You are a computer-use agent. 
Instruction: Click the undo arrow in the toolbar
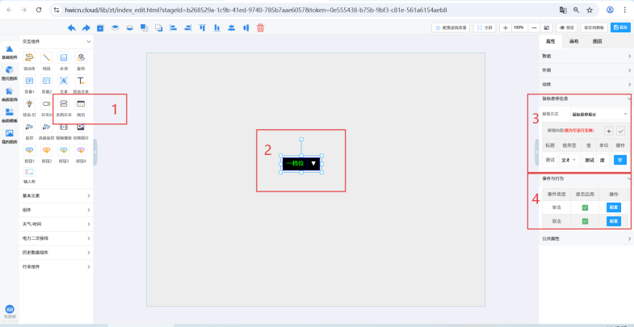click(x=72, y=27)
